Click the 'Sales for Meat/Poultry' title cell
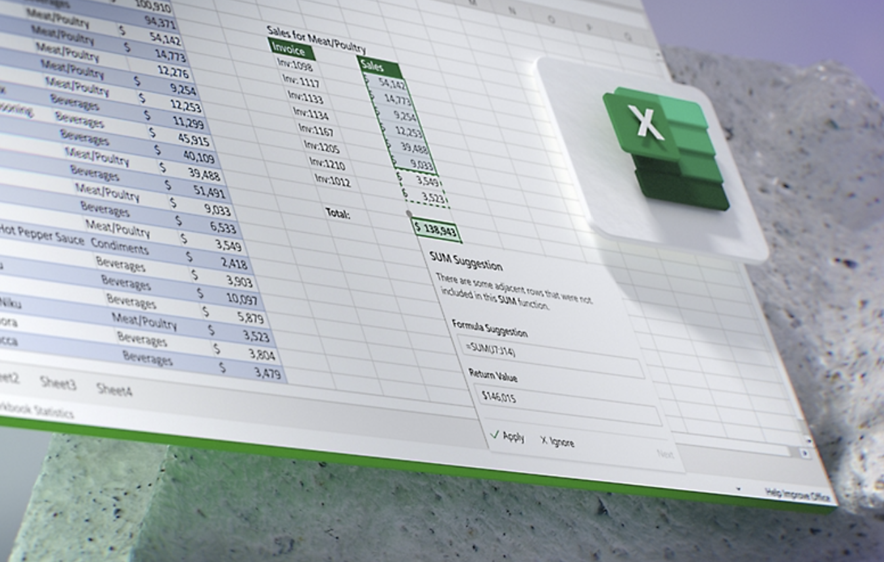This screenshot has height=562, width=884. point(315,39)
